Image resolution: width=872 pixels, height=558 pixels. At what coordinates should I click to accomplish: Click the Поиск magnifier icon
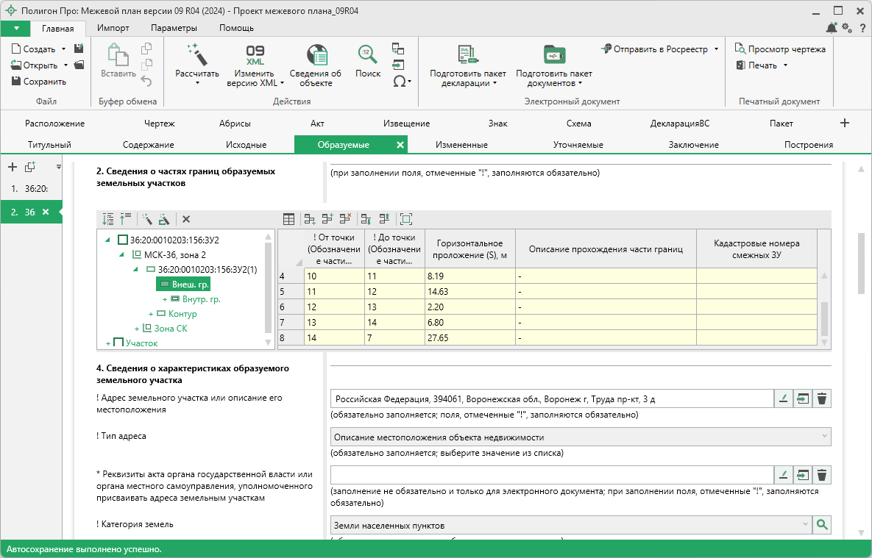[367, 55]
